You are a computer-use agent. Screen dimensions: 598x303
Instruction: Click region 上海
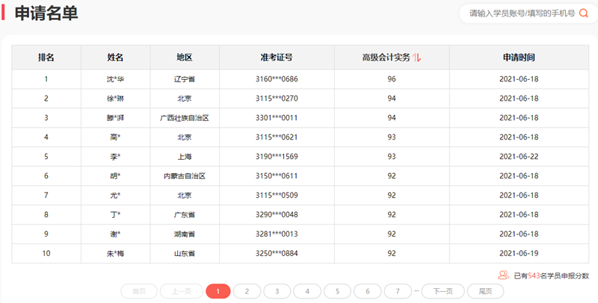point(184,157)
